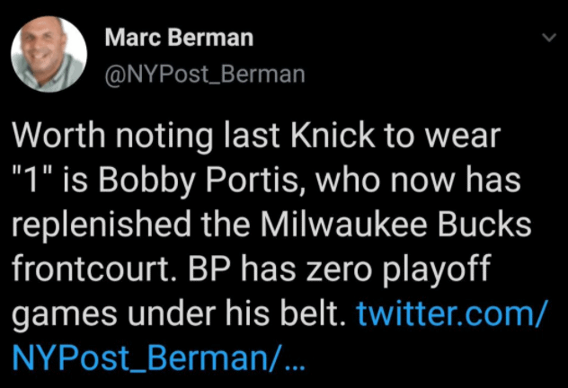Click the display name Marc Berman
The width and height of the screenshot is (568, 388).
pos(179,38)
